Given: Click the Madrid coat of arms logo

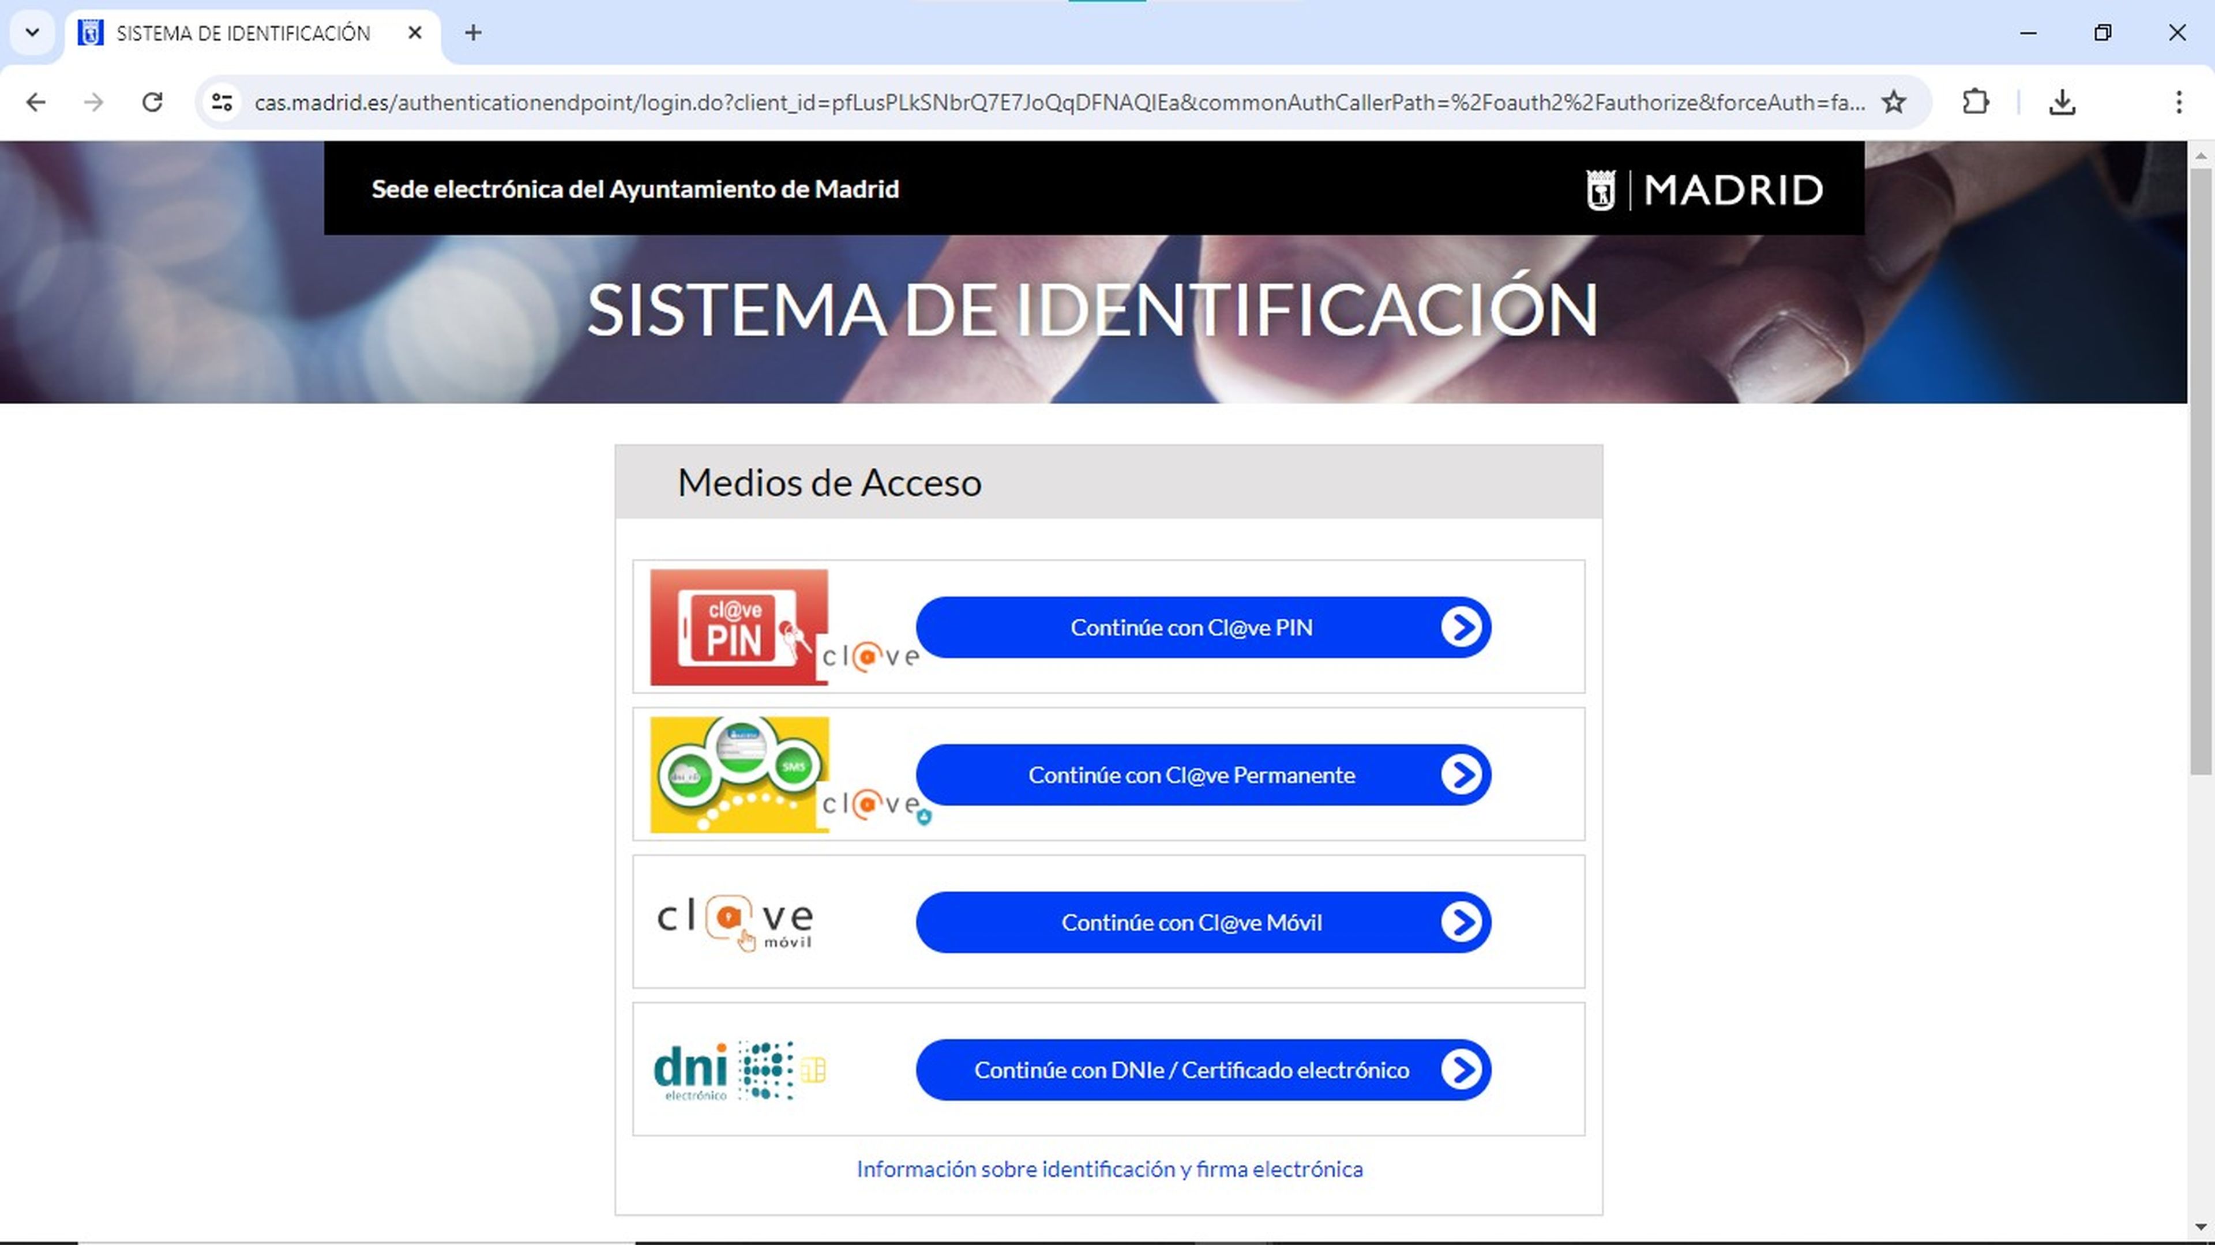Looking at the screenshot, I should pyautogui.click(x=1600, y=189).
